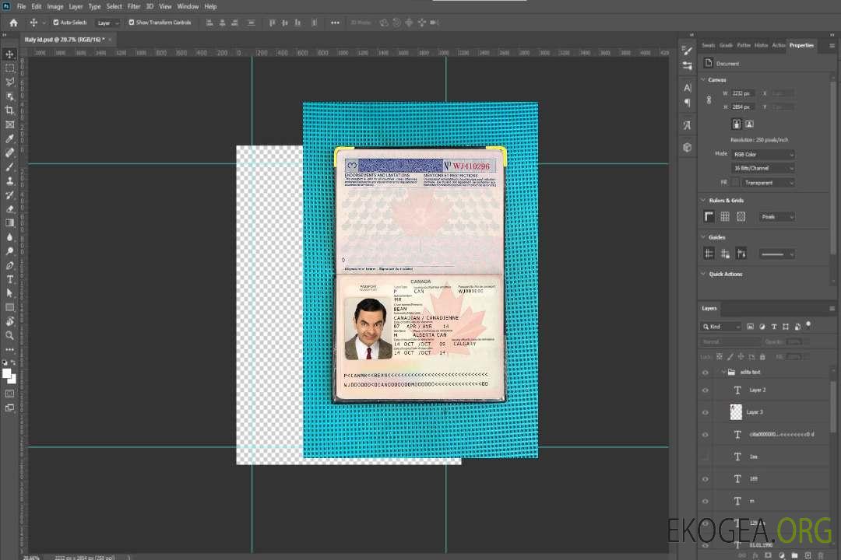Select the Zoom tool
The image size is (841, 560).
[x=9, y=335]
